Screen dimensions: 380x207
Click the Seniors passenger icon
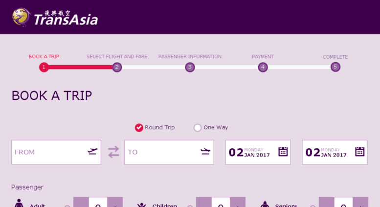(265, 204)
